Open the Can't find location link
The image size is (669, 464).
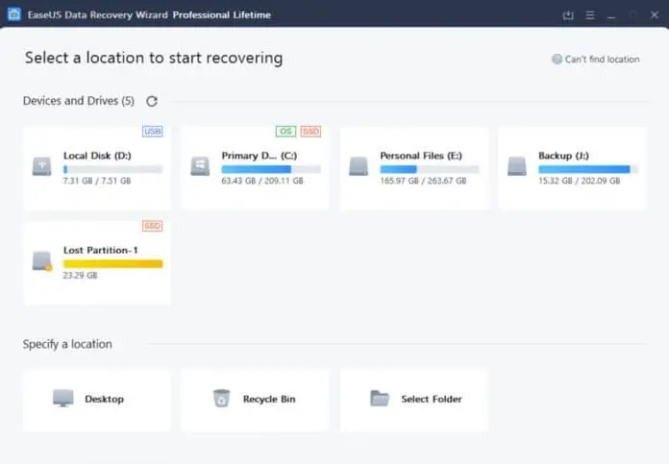click(x=596, y=60)
